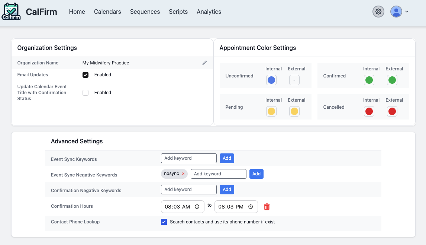Focus the Confirmation Negative Keywords input

(x=189, y=190)
